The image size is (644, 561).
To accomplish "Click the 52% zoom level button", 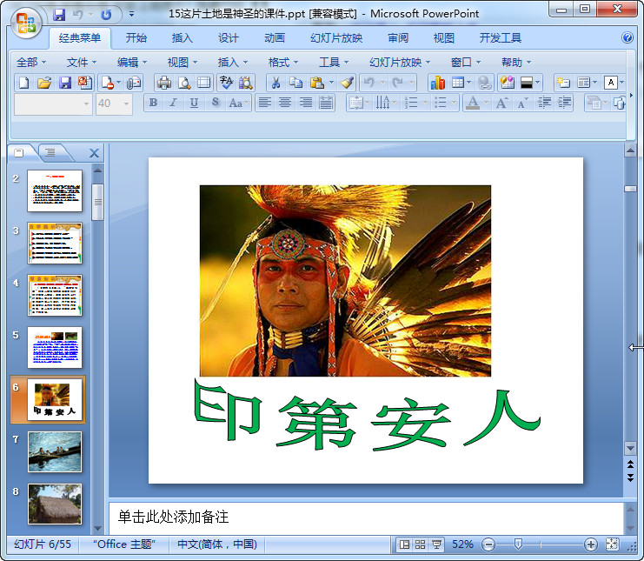I will tap(462, 544).
